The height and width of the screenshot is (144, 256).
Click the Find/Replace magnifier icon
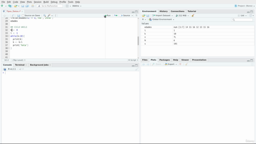point(44,16)
